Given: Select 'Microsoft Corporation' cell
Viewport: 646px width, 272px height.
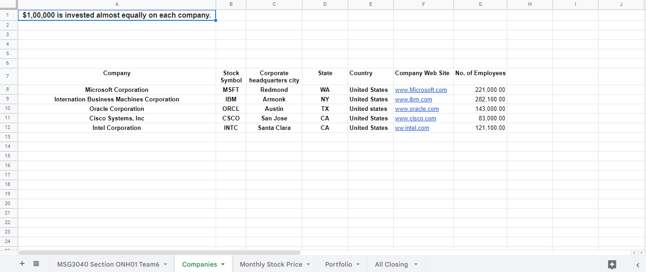Looking at the screenshot, I should 117,90.
